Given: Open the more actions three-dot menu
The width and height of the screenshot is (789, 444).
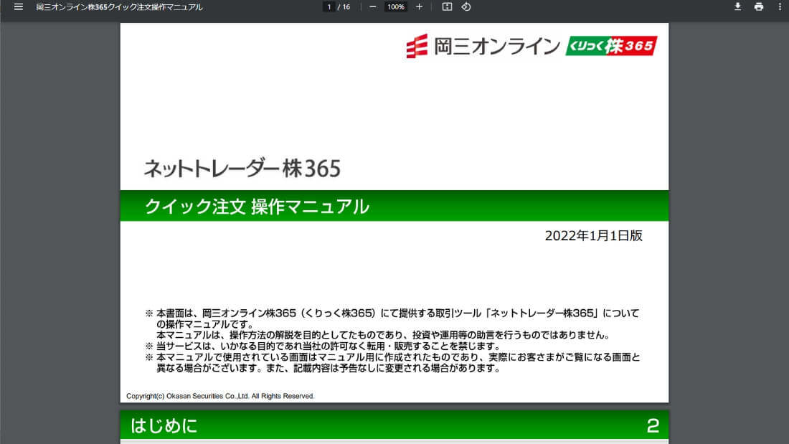Looking at the screenshot, I should tap(780, 7).
